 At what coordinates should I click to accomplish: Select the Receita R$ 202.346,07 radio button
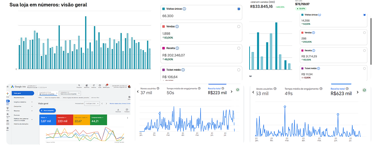click(x=239, y=48)
